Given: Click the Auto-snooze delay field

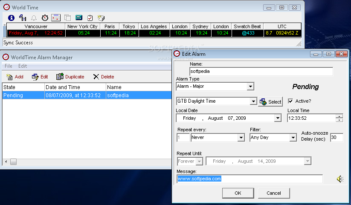Looking at the screenshot, I should tap(336, 137).
